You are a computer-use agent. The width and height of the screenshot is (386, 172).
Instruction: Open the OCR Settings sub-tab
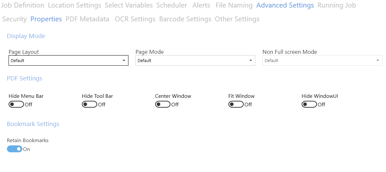click(135, 19)
